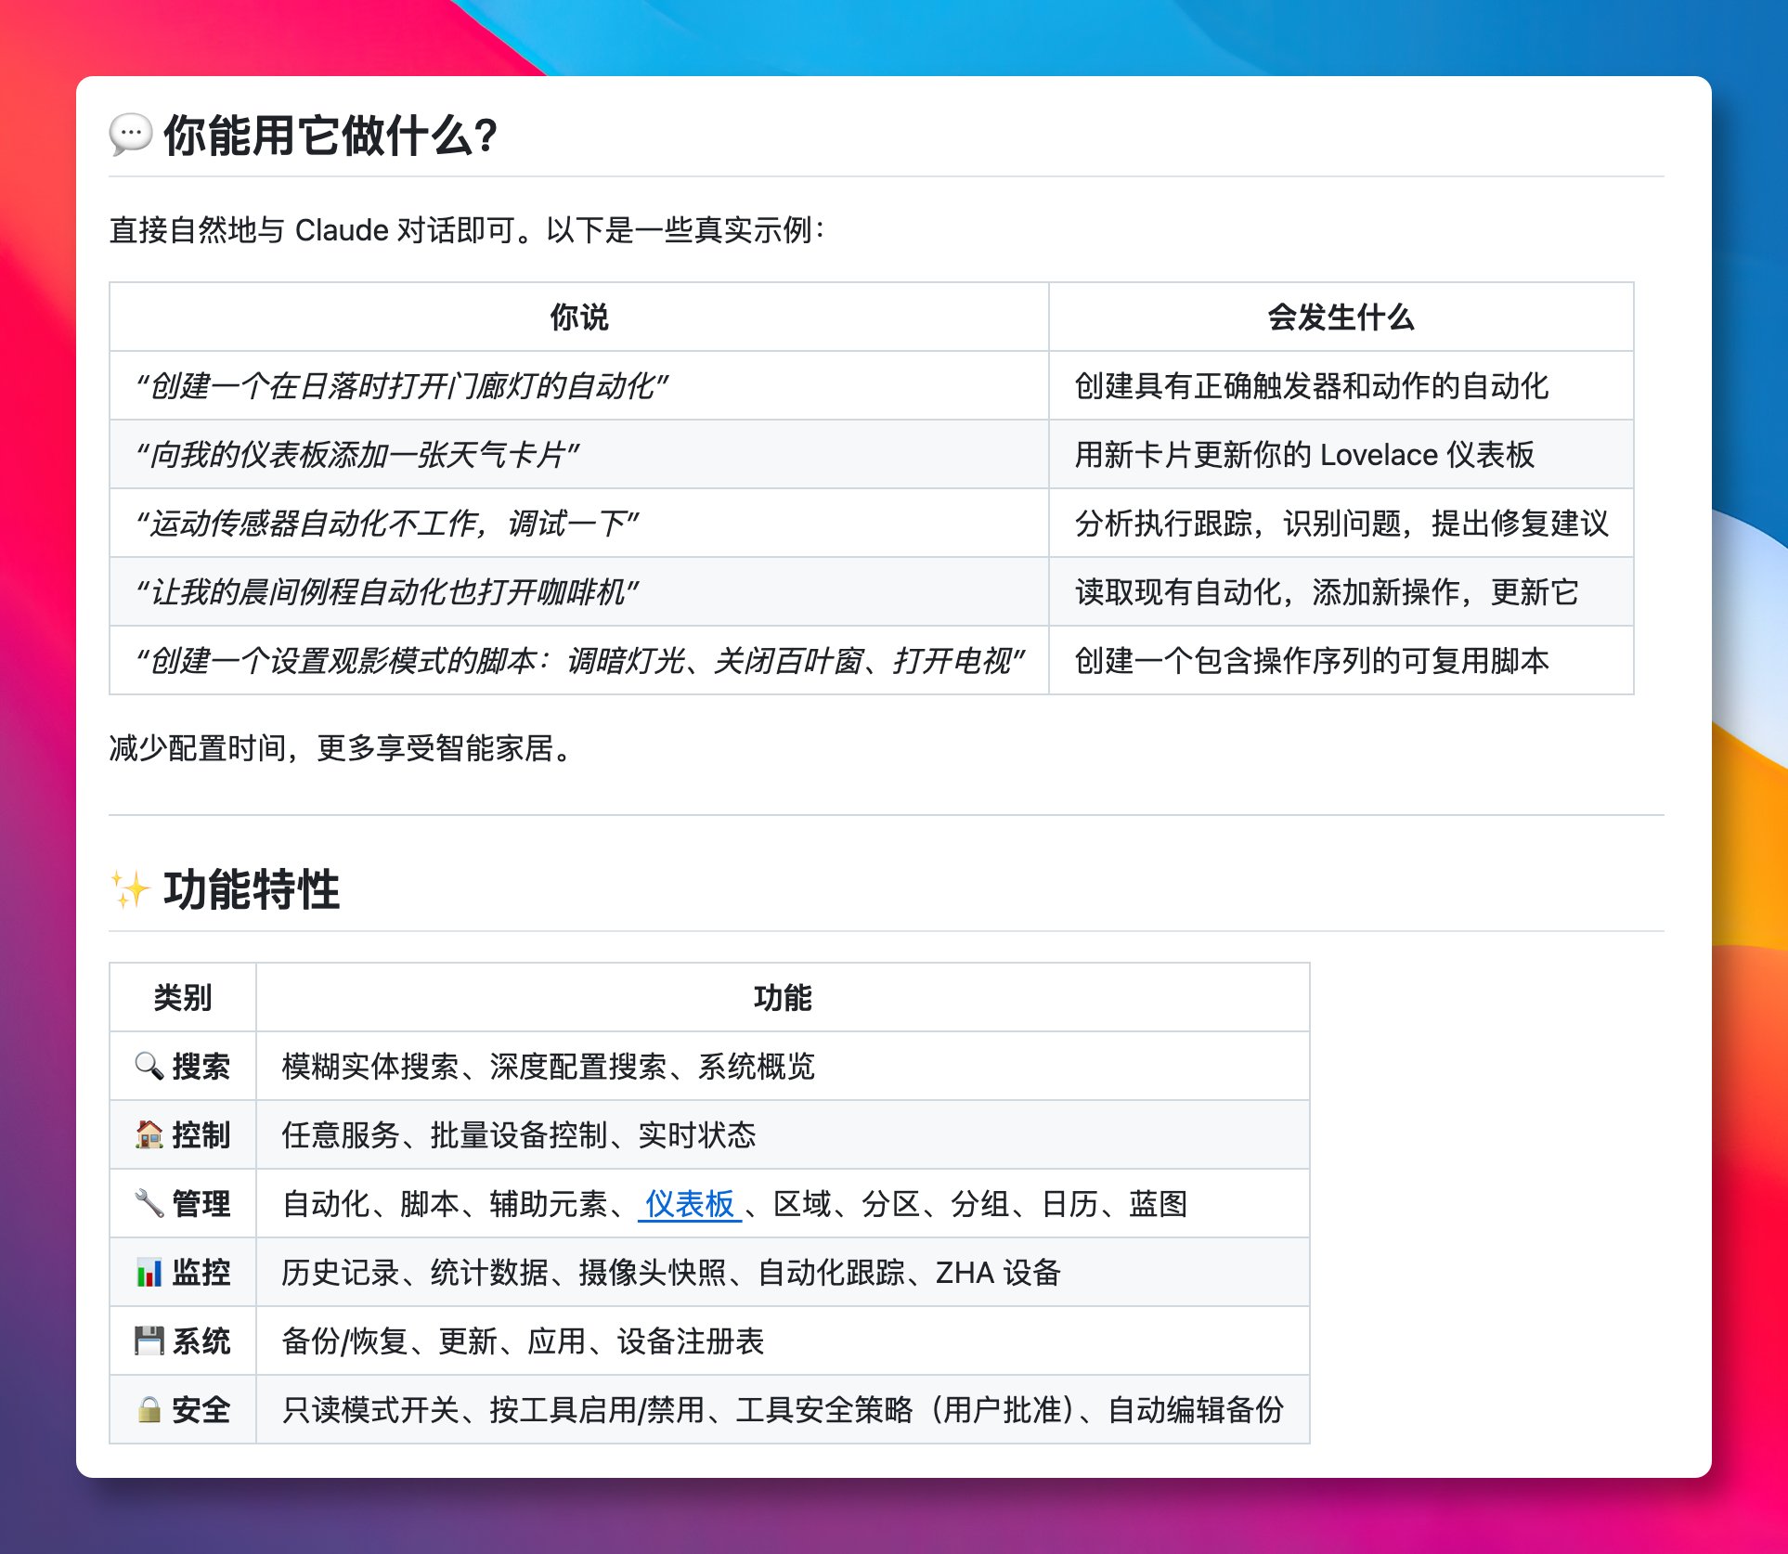Click the house icon next to 控制
The image size is (1788, 1554).
pyautogui.click(x=149, y=1134)
